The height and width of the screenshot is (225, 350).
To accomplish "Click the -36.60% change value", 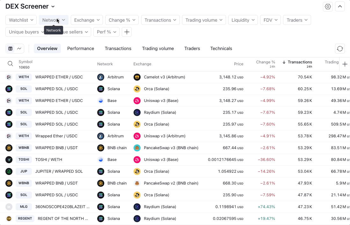I will point(266,160).
